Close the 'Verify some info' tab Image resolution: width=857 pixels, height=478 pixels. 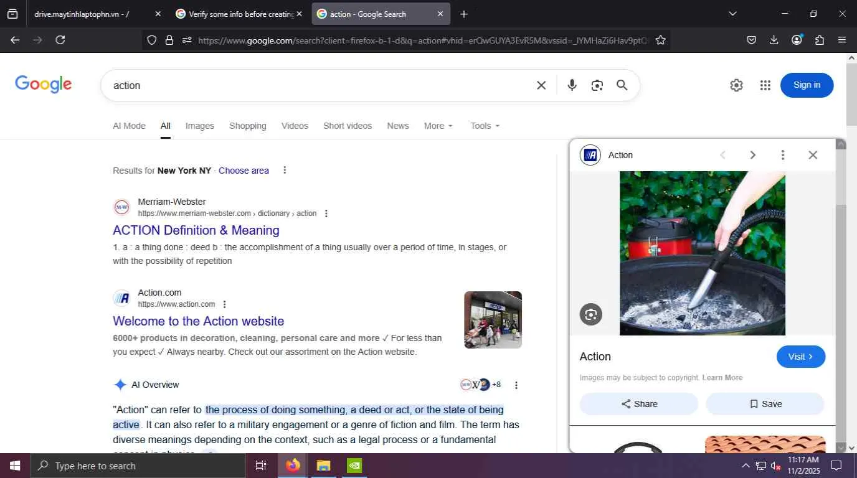(x=299, y=14)
